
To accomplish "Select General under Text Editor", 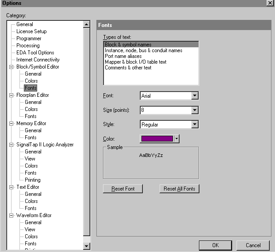I will coord(33,194).
